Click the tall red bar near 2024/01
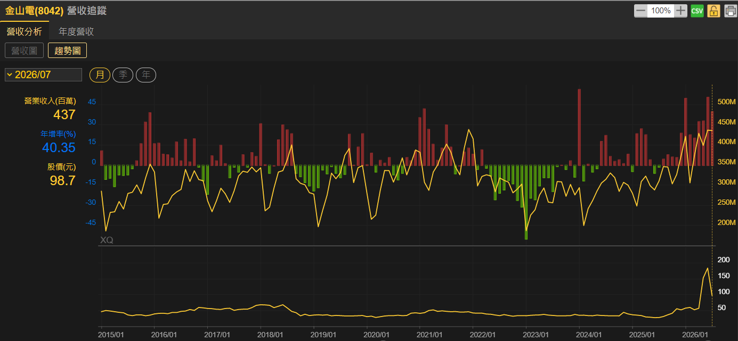This screenshot has width=738, height=341. coord(579,127)
